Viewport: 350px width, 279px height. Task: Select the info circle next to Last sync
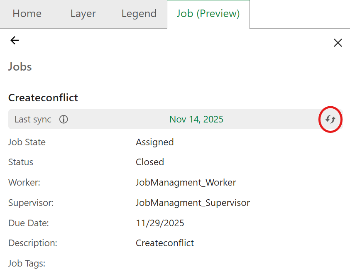click(x=64, y=120)
